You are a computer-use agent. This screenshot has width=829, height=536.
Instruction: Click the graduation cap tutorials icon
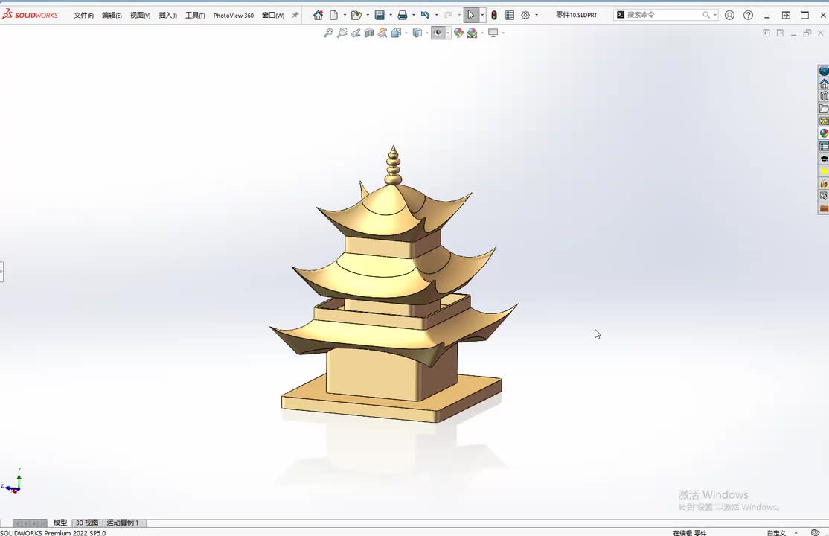[x=824, y=159]
